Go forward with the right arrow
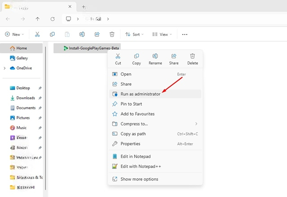The width and height of the screenshot is (287, 197). click(x=23, y=19)
